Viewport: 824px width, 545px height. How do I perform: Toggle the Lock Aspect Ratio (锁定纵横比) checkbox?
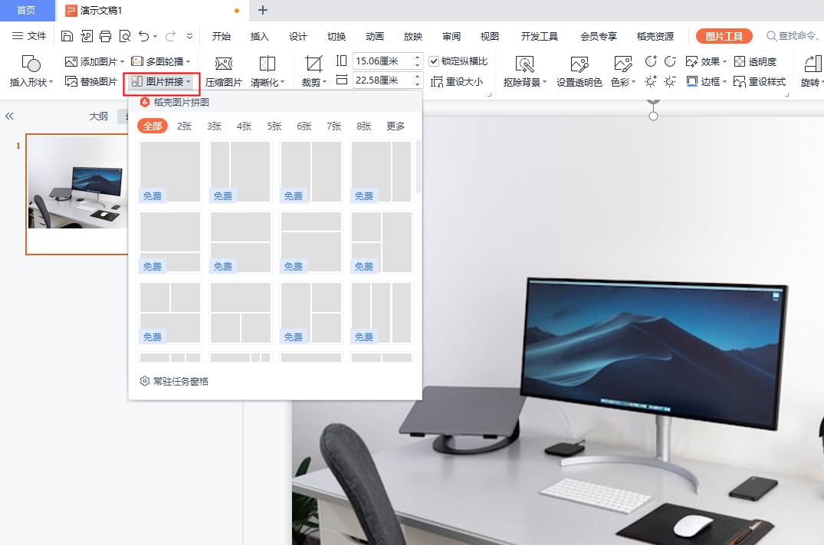[x=434, y=61]
